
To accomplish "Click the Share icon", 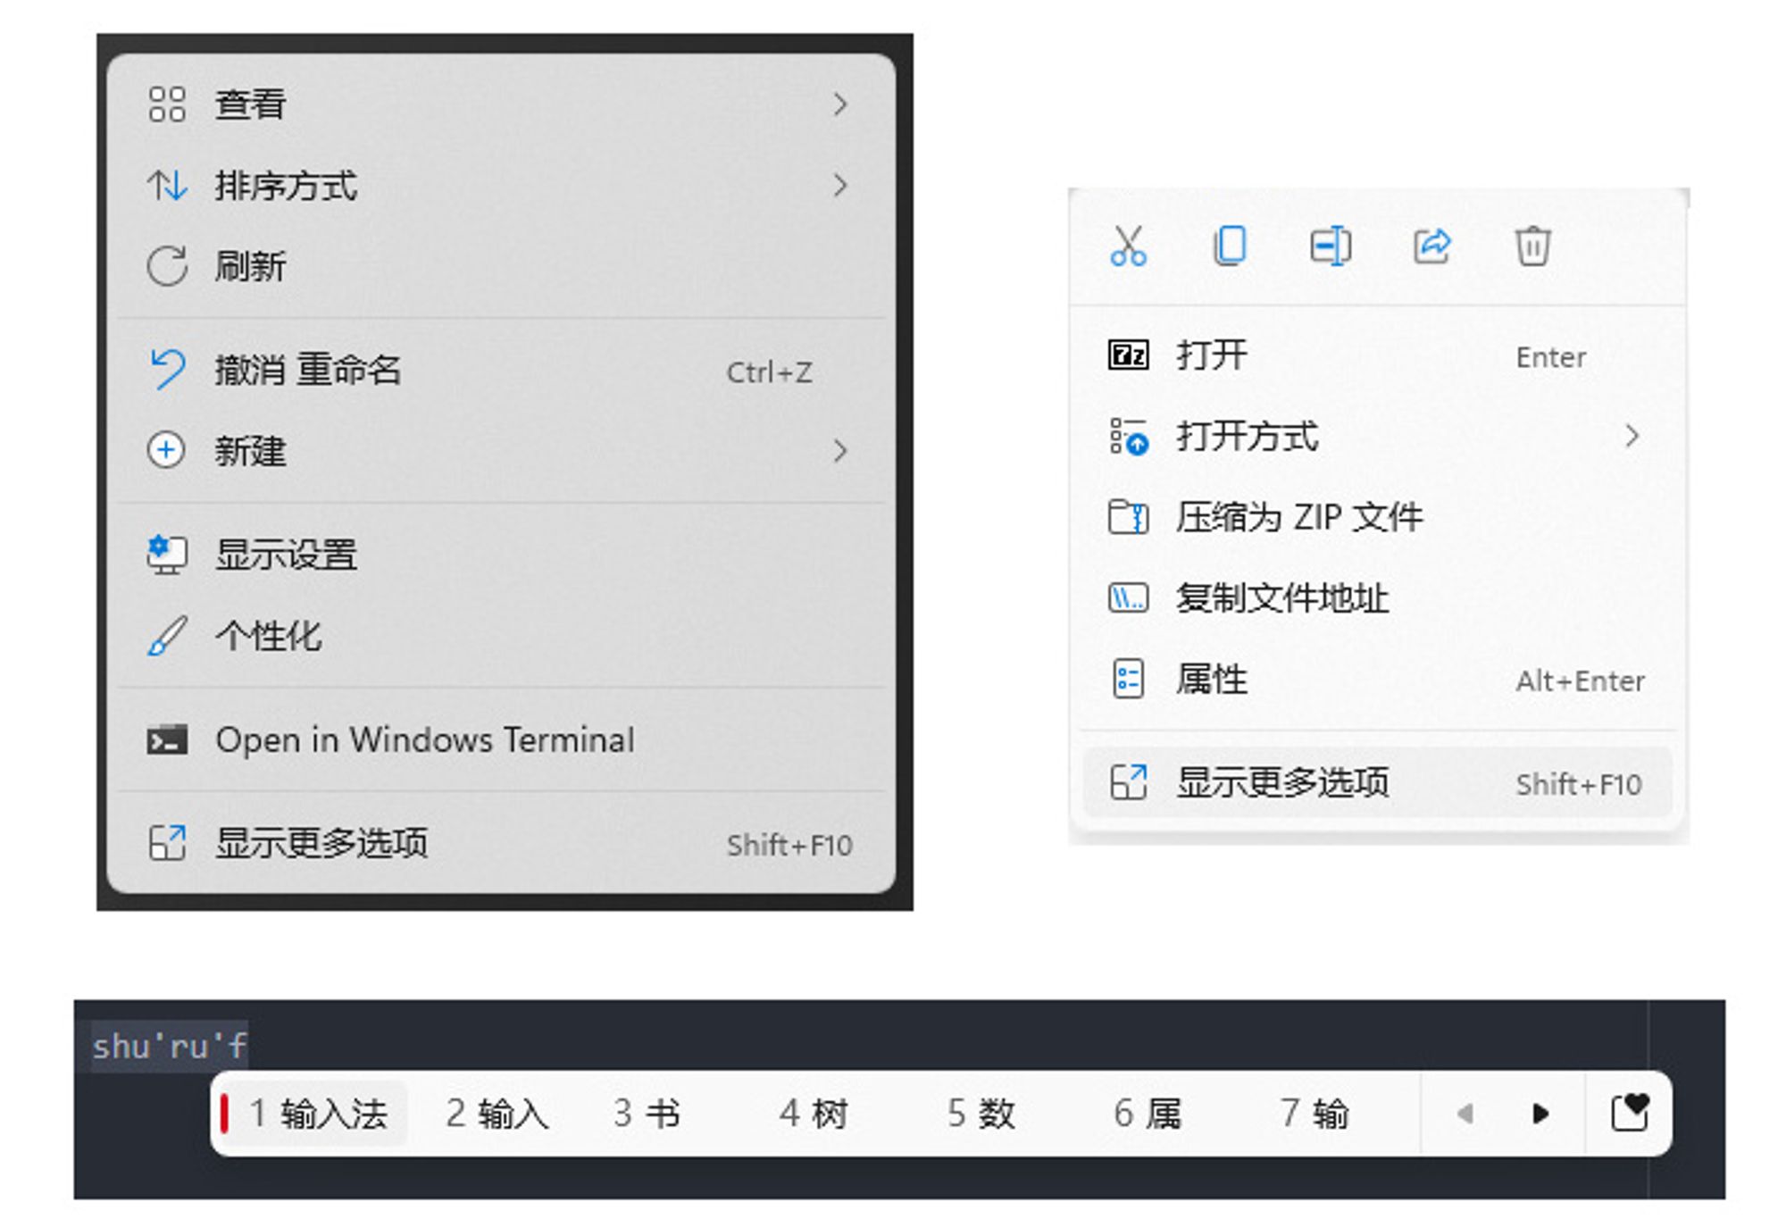I will pyautogui.click(x=1431, y=246).
